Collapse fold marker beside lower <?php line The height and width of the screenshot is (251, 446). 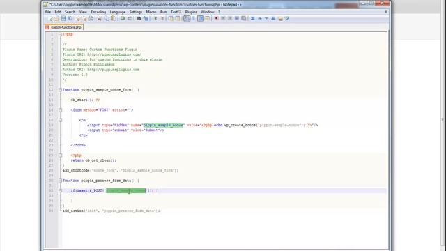pyautogui.click(x=60, y=155)
